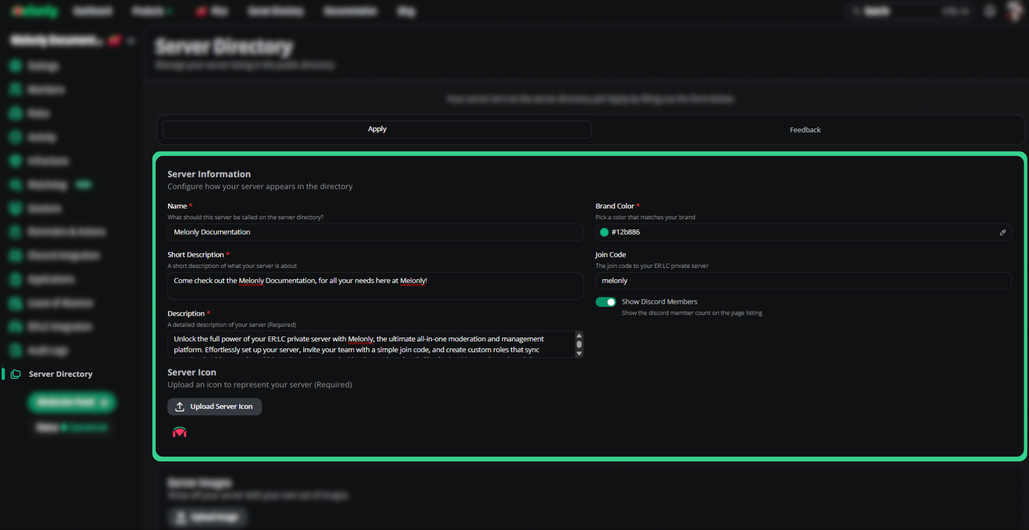Click "Pick a color that matches your brand" hint

tap(645, 217)
